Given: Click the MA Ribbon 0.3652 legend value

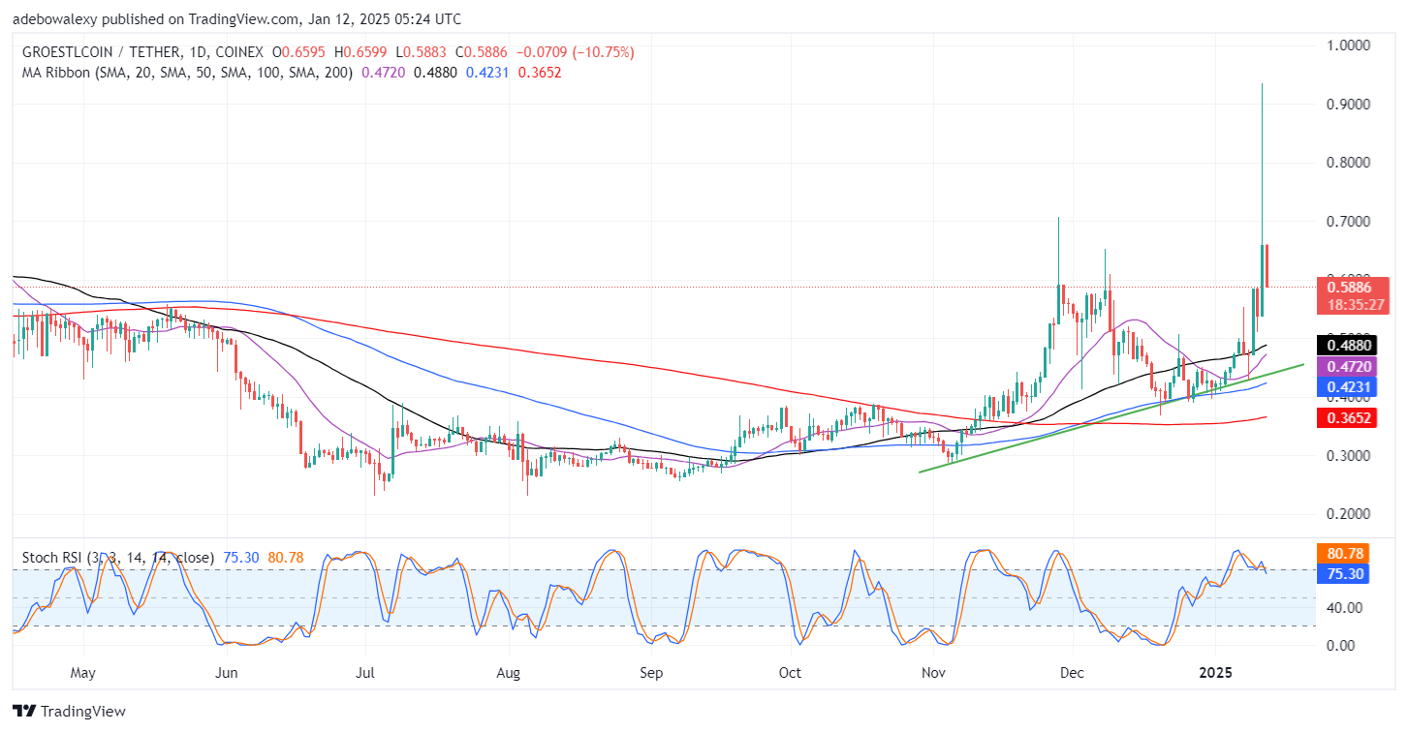Looking at the screenshot, I should (x=540, y=72).
